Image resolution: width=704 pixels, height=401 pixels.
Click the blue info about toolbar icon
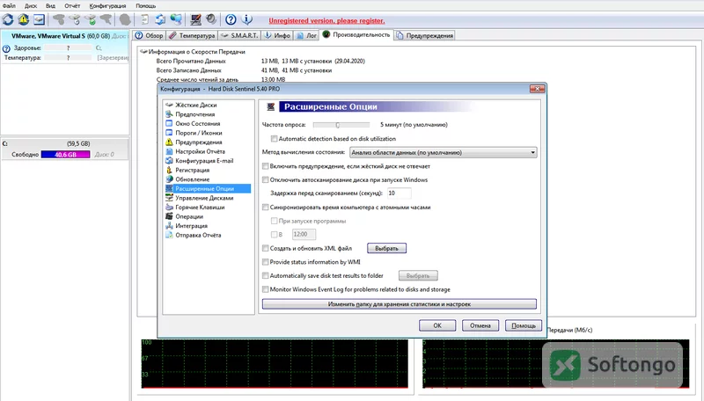(246, 19)
